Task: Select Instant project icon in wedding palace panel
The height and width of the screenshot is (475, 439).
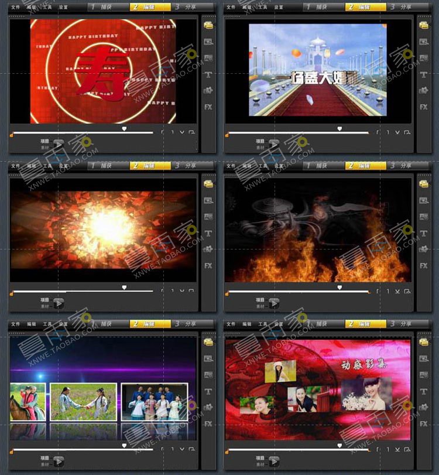Action: tap(424, 42)
